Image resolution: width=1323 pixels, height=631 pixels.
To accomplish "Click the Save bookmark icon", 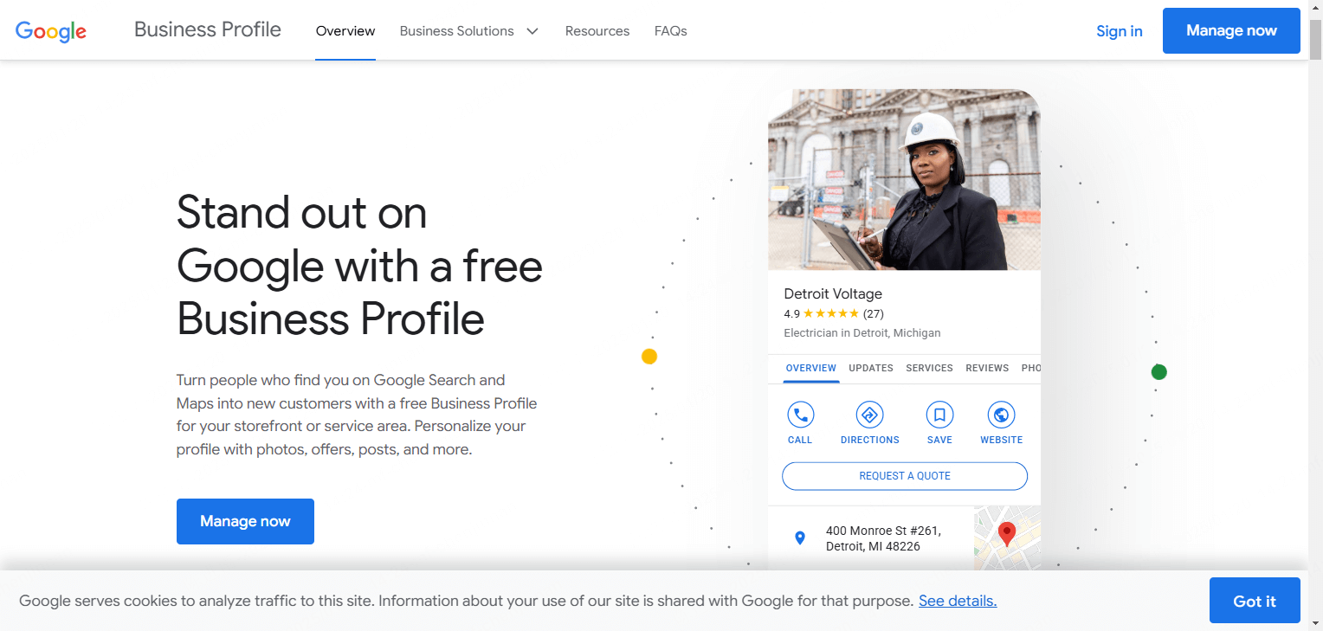I will tap(939, 415).
